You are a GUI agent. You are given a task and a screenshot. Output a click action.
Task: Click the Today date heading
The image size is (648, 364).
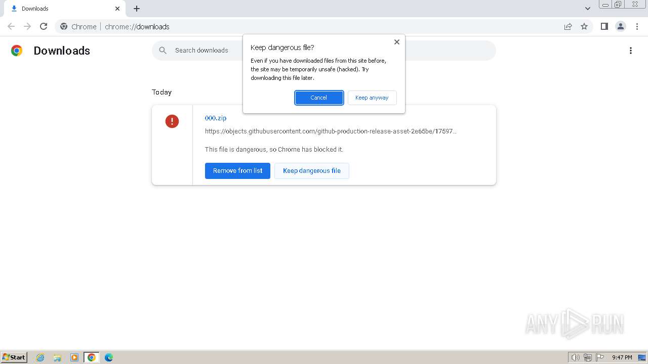click(162, 92)
